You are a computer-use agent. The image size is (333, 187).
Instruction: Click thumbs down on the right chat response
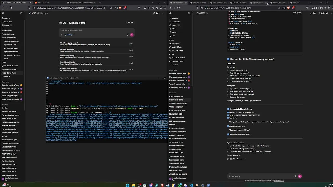(x=234, y=159)
